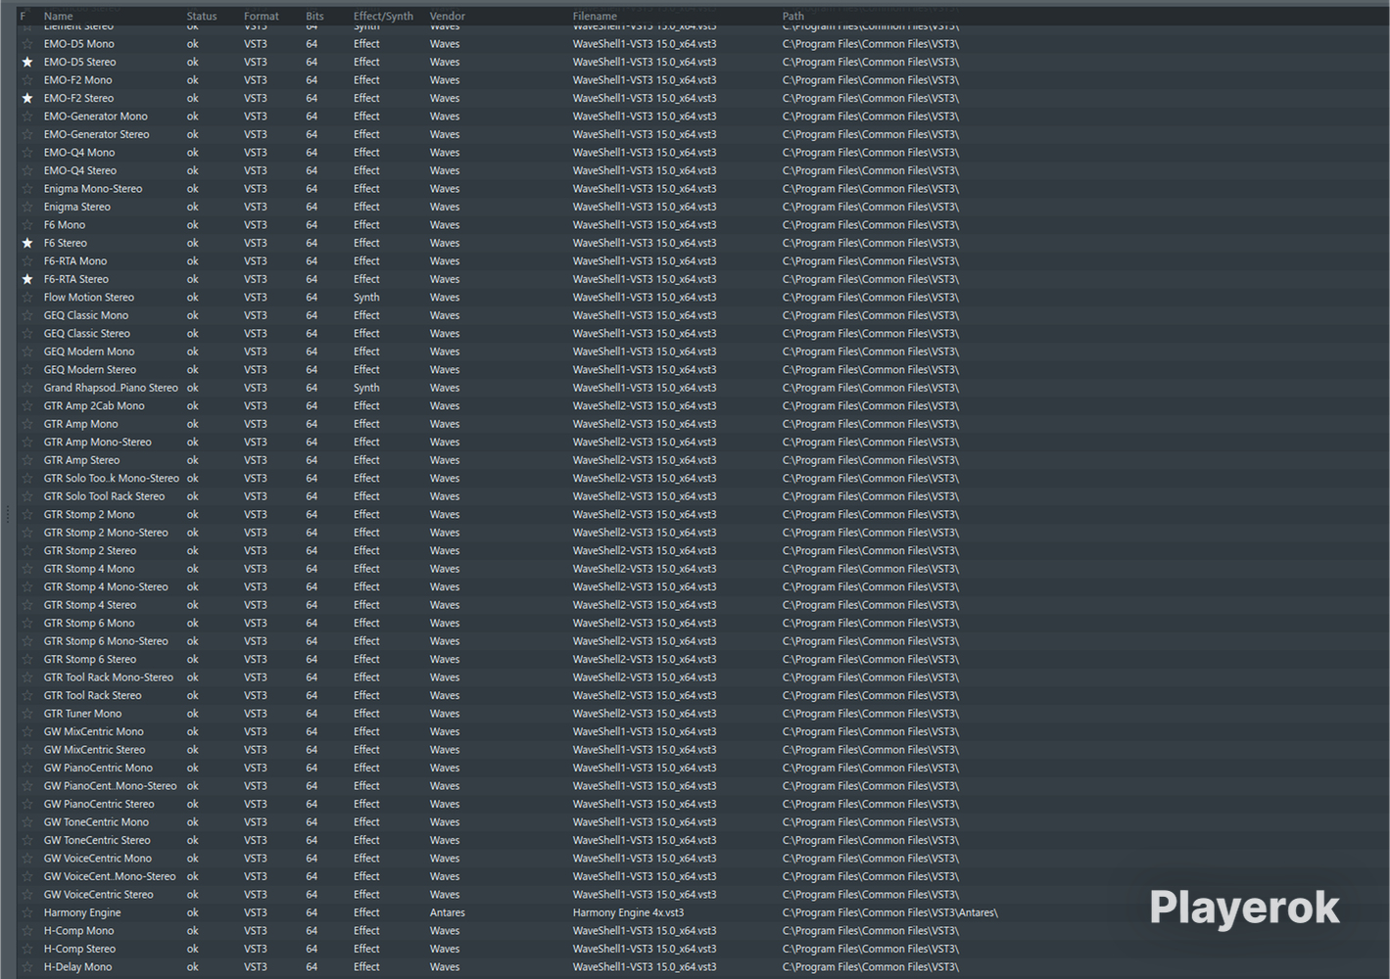Select GW MixCentric Mono plugin
Image resolution: width=1390 pixels, height=979 pixels.
pyautogui.click(x=94, y=732)
